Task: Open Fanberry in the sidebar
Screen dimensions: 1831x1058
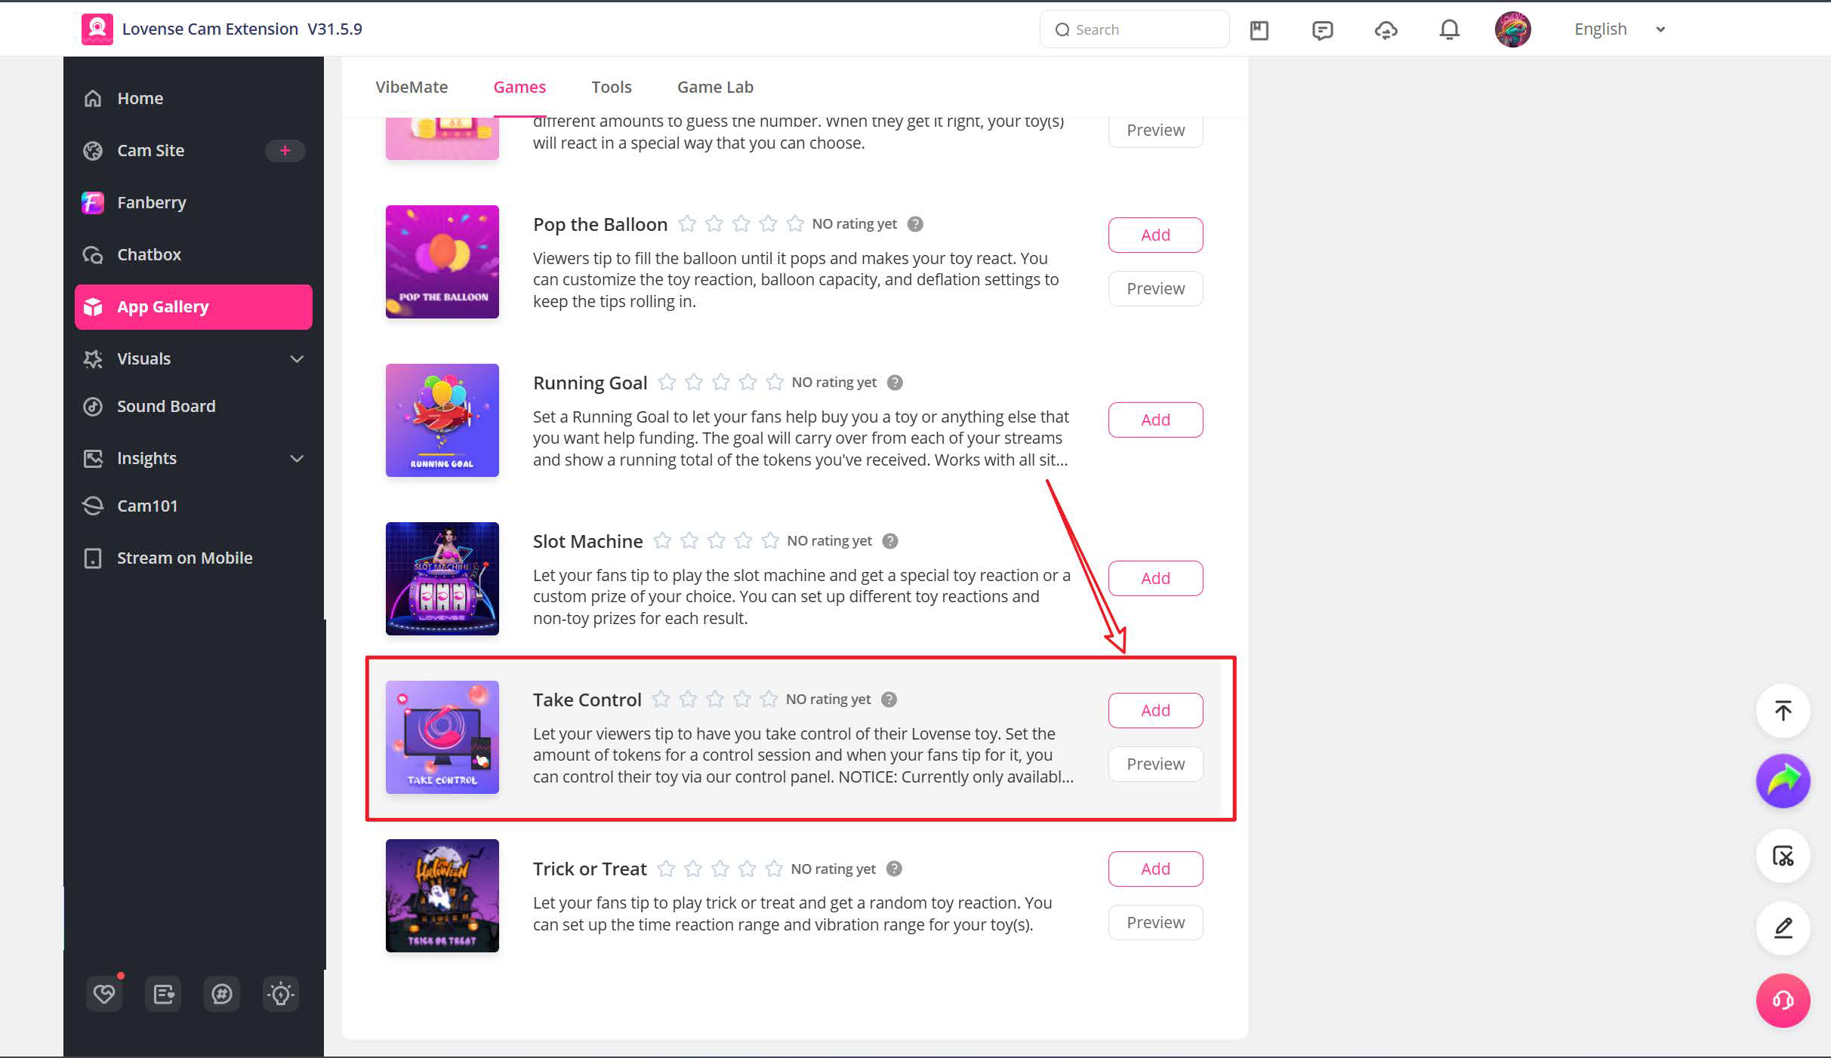Action: pos(193,202)
